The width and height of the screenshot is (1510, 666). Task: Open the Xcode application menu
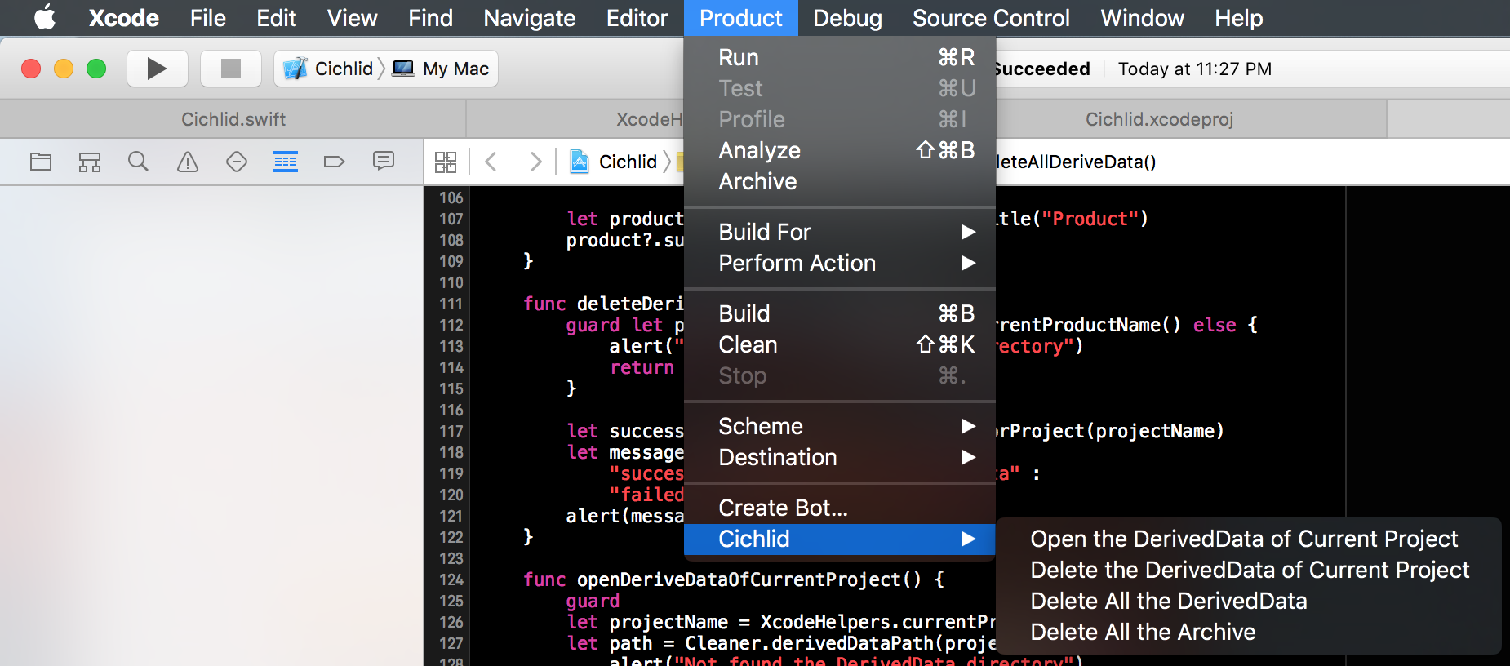(x=124, y=18)
